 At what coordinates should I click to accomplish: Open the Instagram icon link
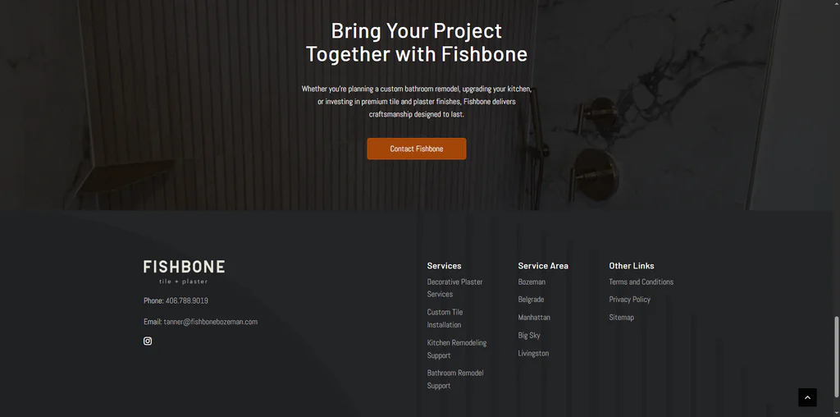click(x=148, y=341)
